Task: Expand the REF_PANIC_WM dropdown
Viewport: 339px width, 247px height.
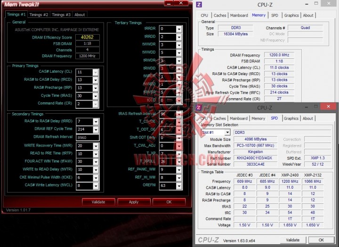Action: tap(179, 170)
